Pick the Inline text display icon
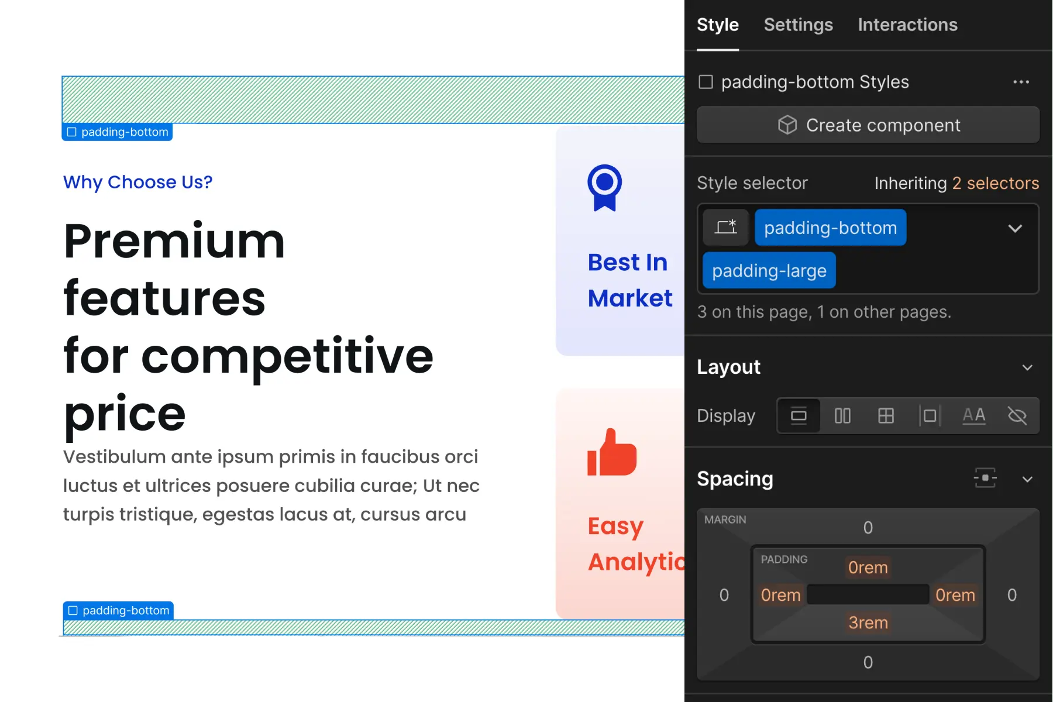The height and width of the screenshot is (702, 1053). coord(974,415)
